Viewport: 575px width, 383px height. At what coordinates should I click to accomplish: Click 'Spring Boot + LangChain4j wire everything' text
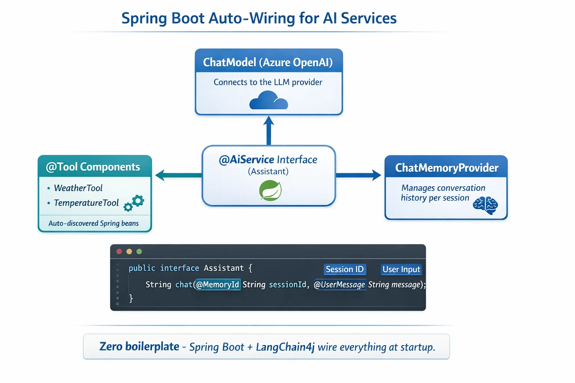click(288, 347)
